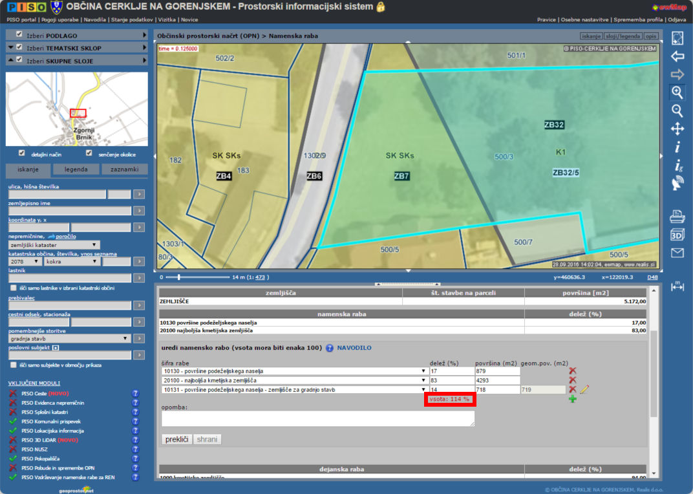Toggle the PODLAGO layer checkbox

click(19, 34)
